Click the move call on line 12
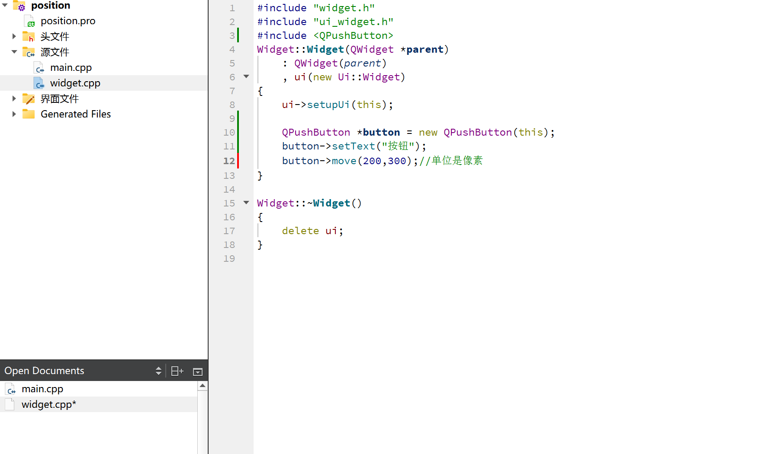The width and height of the screenshot is (782, 454). [x=344, y=161]
